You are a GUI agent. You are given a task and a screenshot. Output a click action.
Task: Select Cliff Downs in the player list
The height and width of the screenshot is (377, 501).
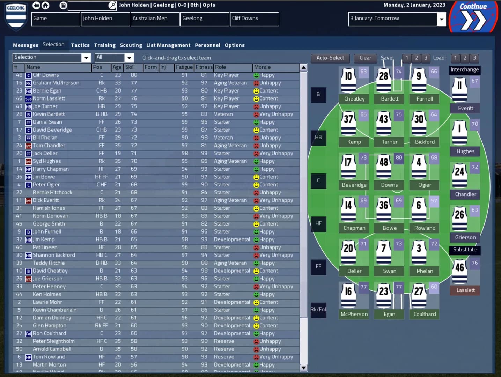(x=156, y=75)
